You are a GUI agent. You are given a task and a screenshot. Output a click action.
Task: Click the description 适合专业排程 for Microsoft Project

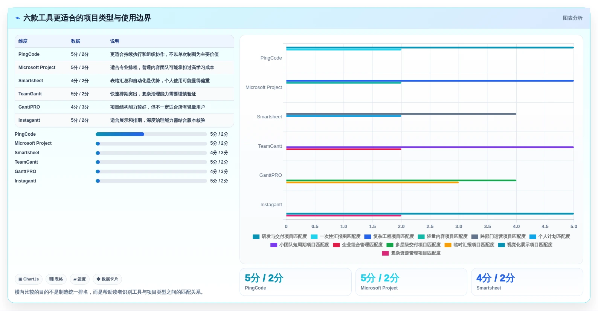point(162,67)
